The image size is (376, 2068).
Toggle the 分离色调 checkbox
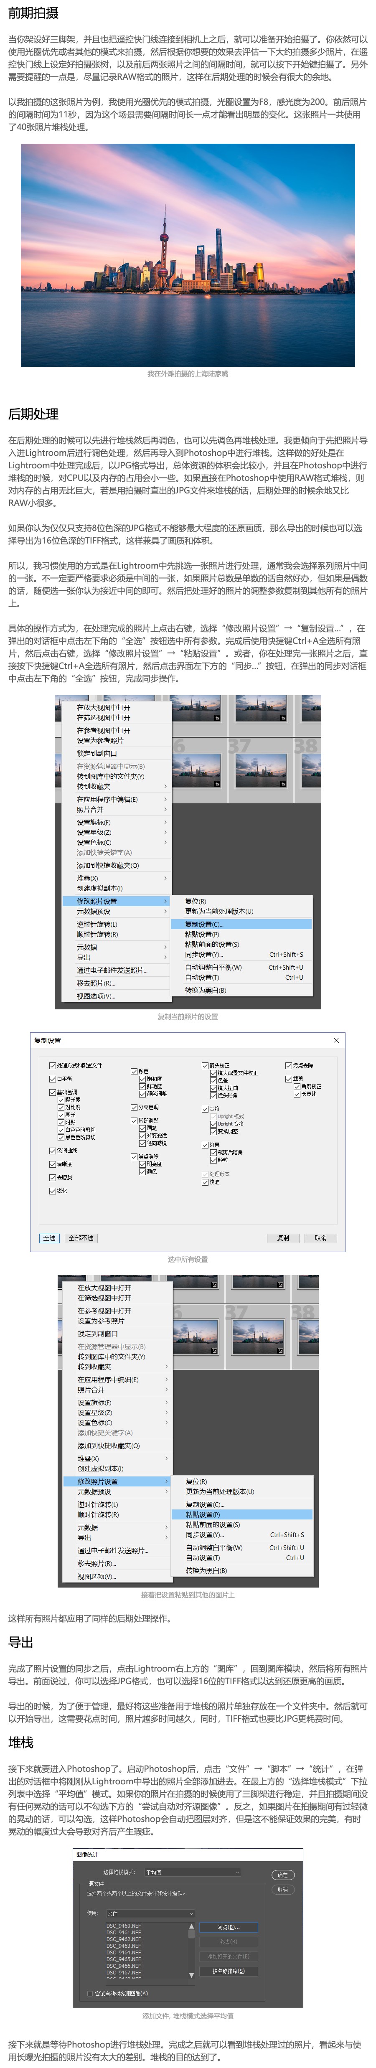(134, 1107)
